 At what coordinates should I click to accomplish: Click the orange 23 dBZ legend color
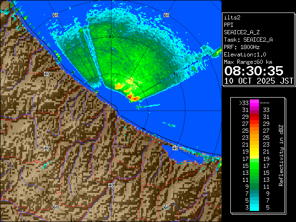[x=254, y=137]
